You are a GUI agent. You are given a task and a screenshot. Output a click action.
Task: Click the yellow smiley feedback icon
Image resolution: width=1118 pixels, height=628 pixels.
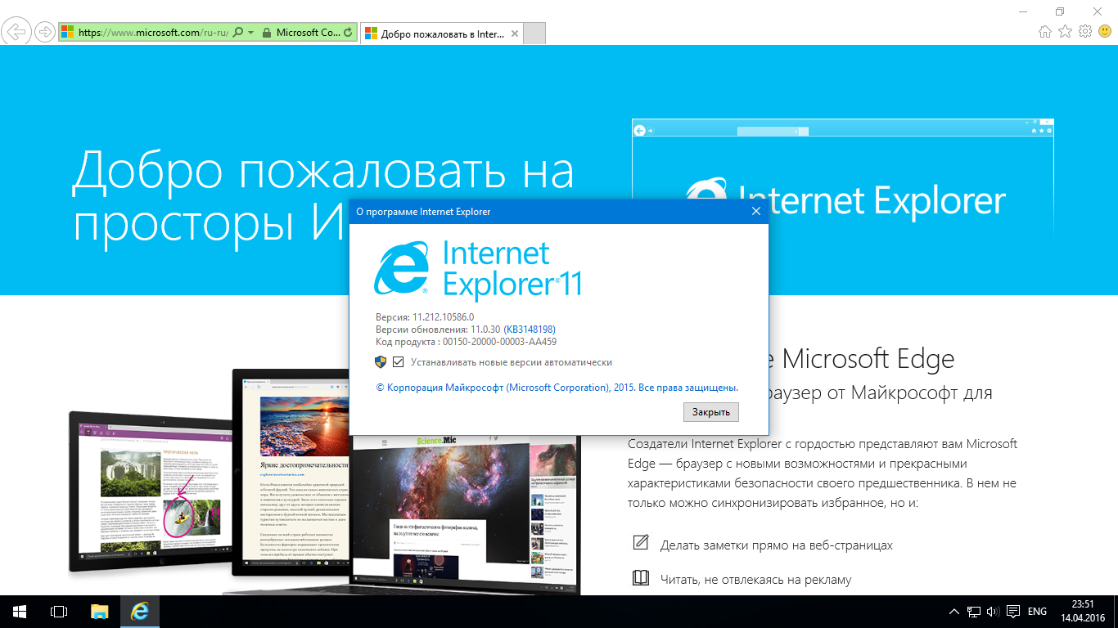(1105, 32)
